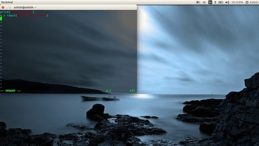Screen dimensions: 259x146
Task: Click the Terminal app title in top panel
Action: click(x=7, y=2)
